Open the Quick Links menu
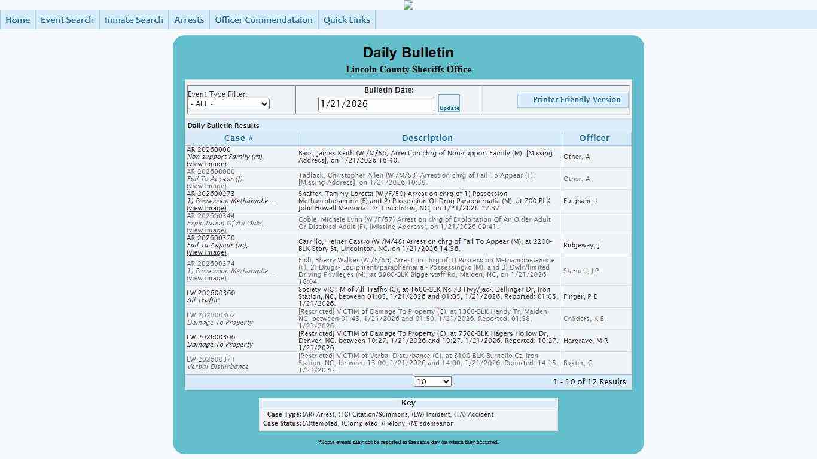Screen dimensions: 817x459 [347, 20]
